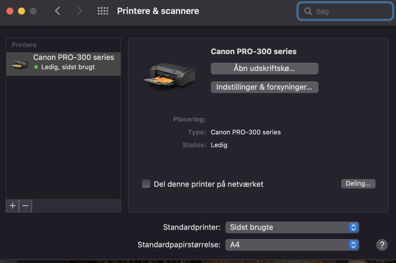Viewport: 396px width, 263px height.
Task: Close the window with red button
Action: pyautogui.click(x=10, y=11)
